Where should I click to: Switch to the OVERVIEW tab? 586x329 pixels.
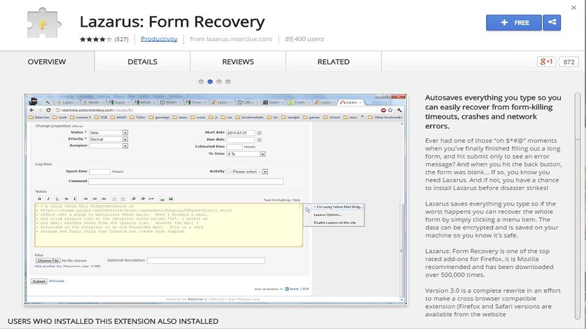(x=47, y=62)
